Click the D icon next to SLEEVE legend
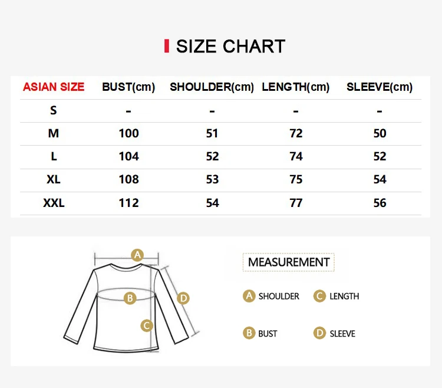Viewport: 442px width, 388px height. [x=319, y=333]
